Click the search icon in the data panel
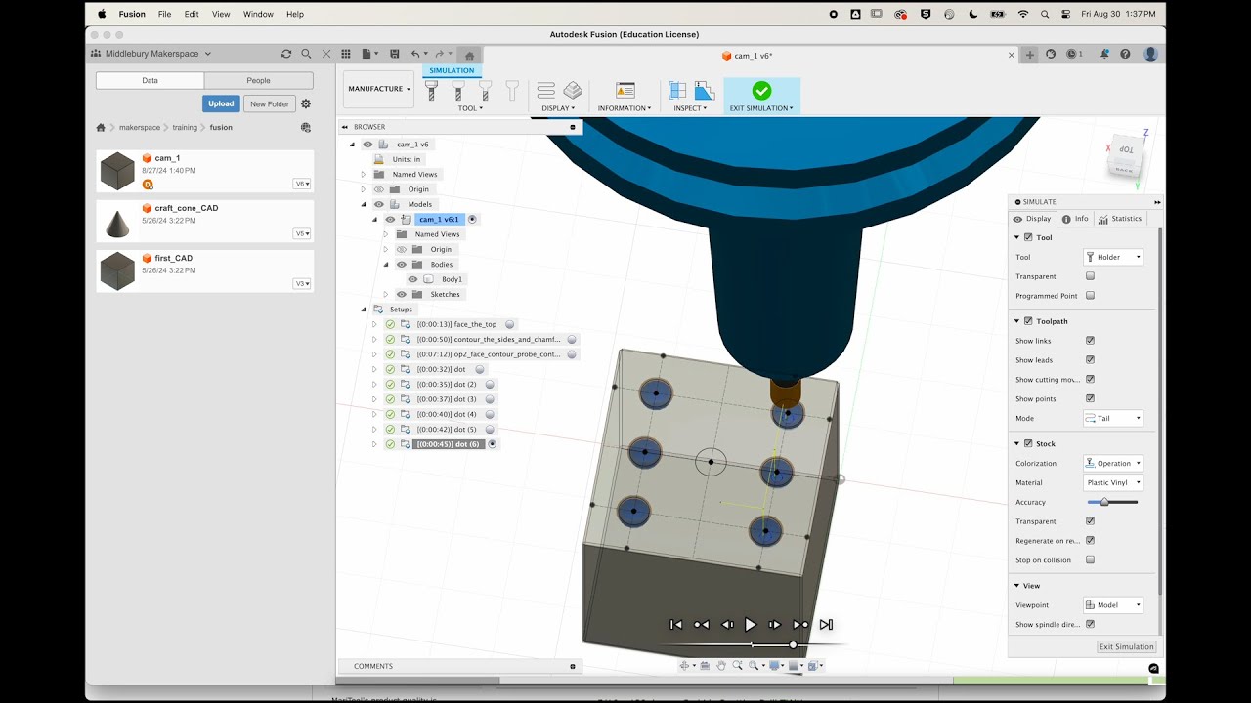Viewport: 1251px width, 703px height. pos(306,54)
